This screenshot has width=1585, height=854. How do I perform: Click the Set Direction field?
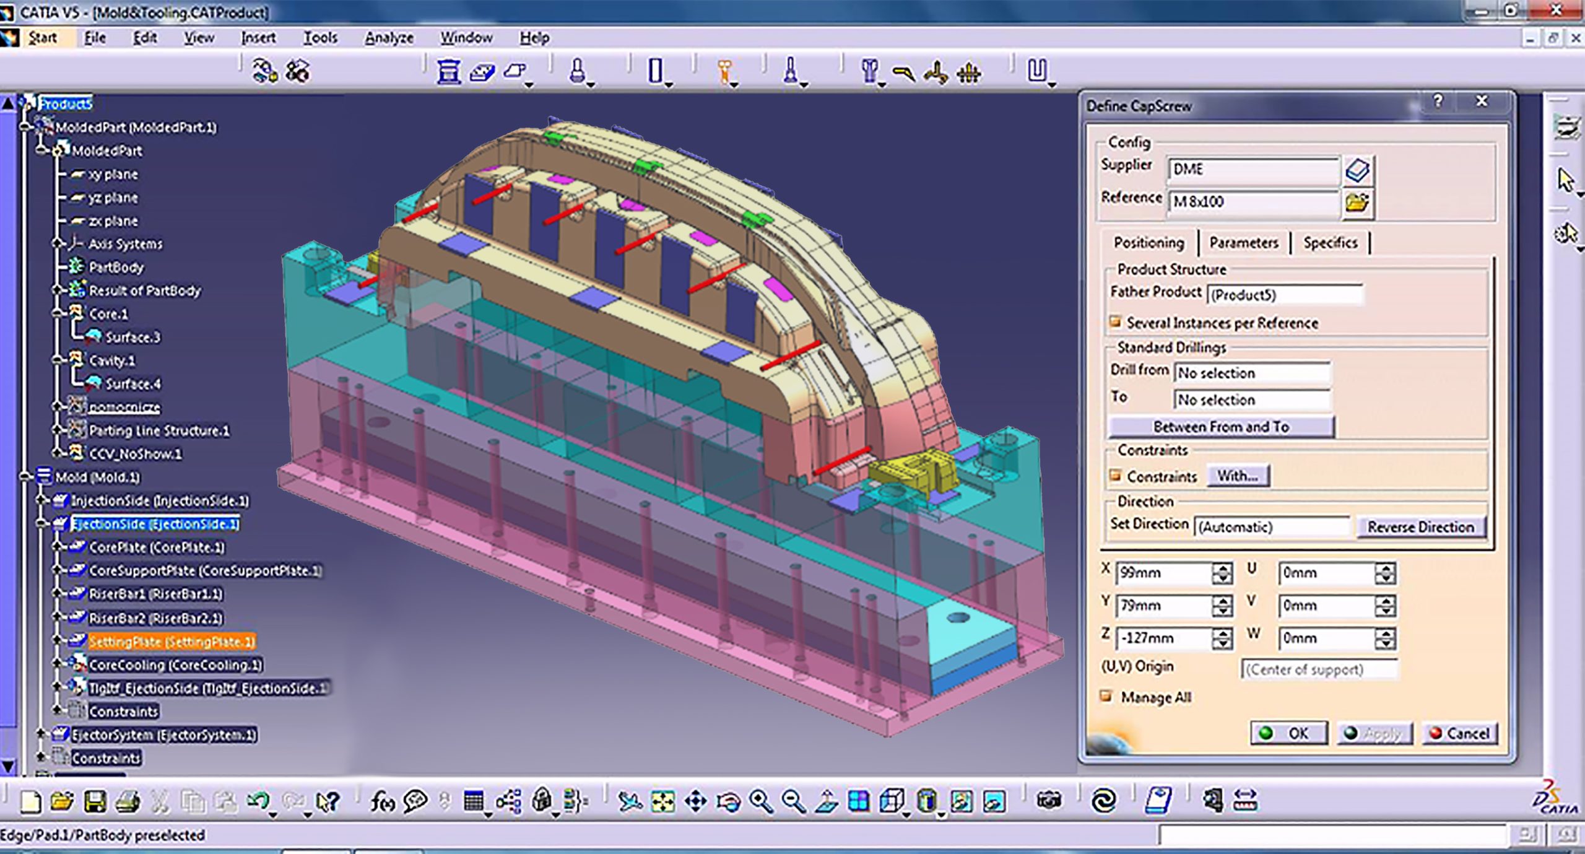1272,527
